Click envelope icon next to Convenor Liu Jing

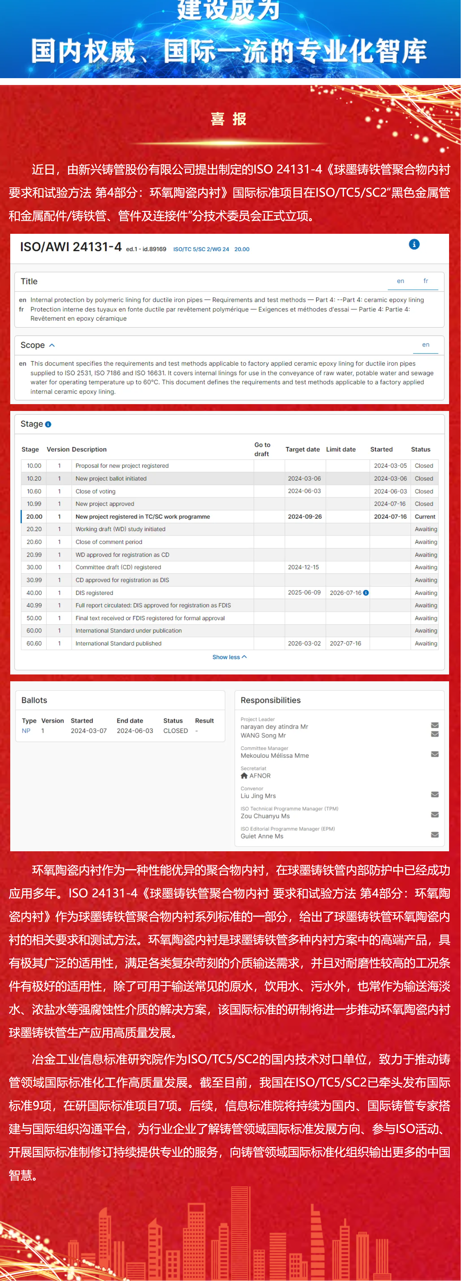(x=435, y=795)
